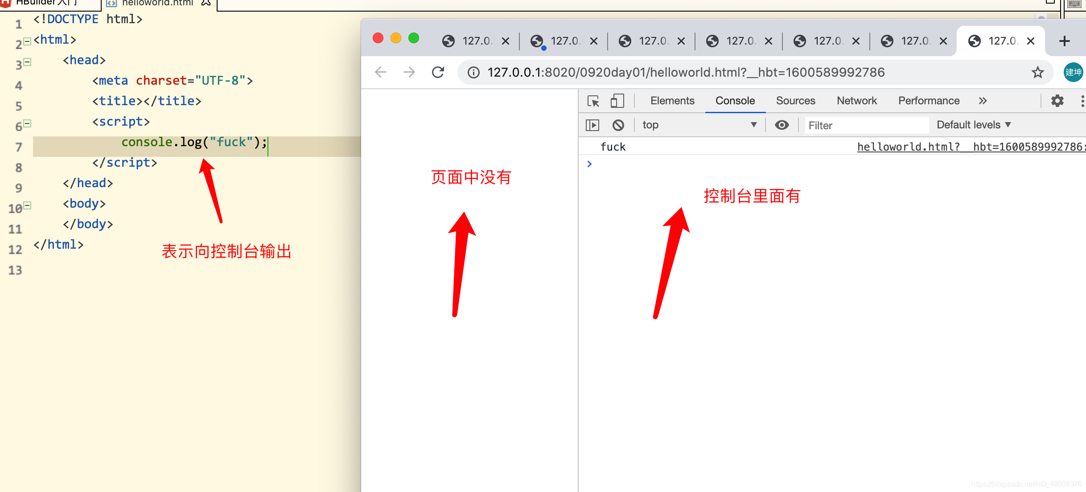The height and width of the screenshot is (492, 1086).
Task: Switch to the Console tab
Action: point(735,101)
